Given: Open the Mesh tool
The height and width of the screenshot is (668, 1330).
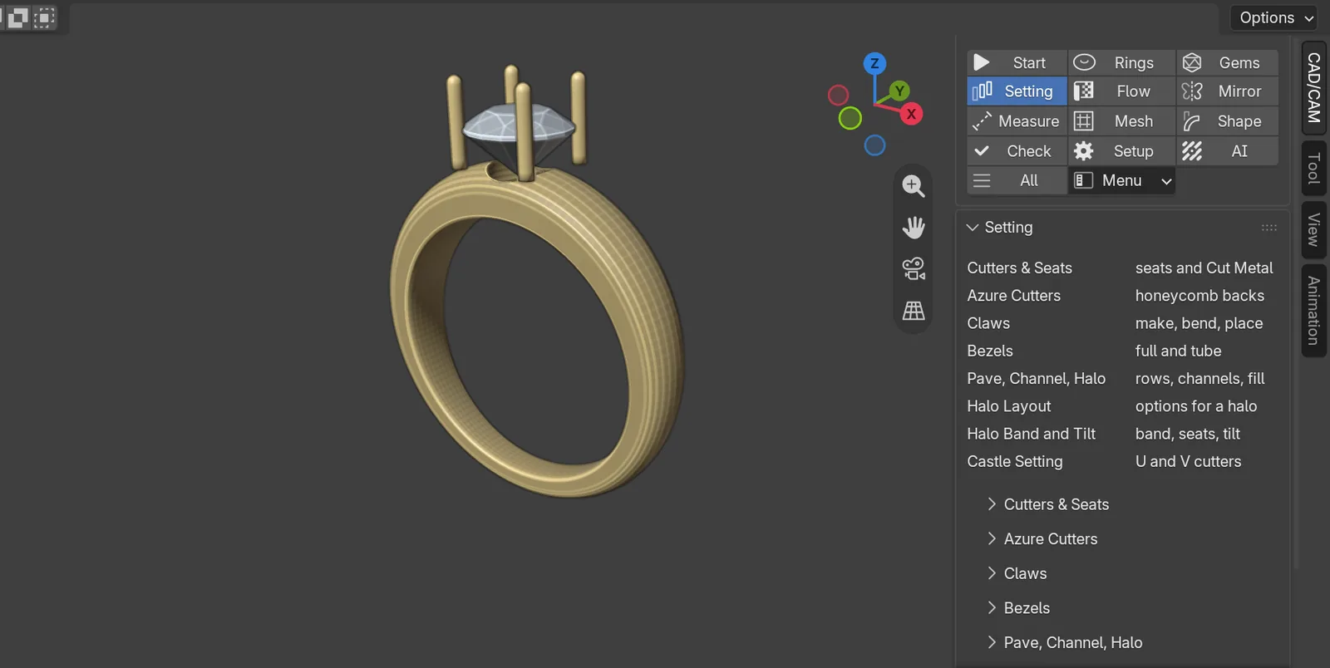Looking at the screenshot, I should (x=1121, y=121).
